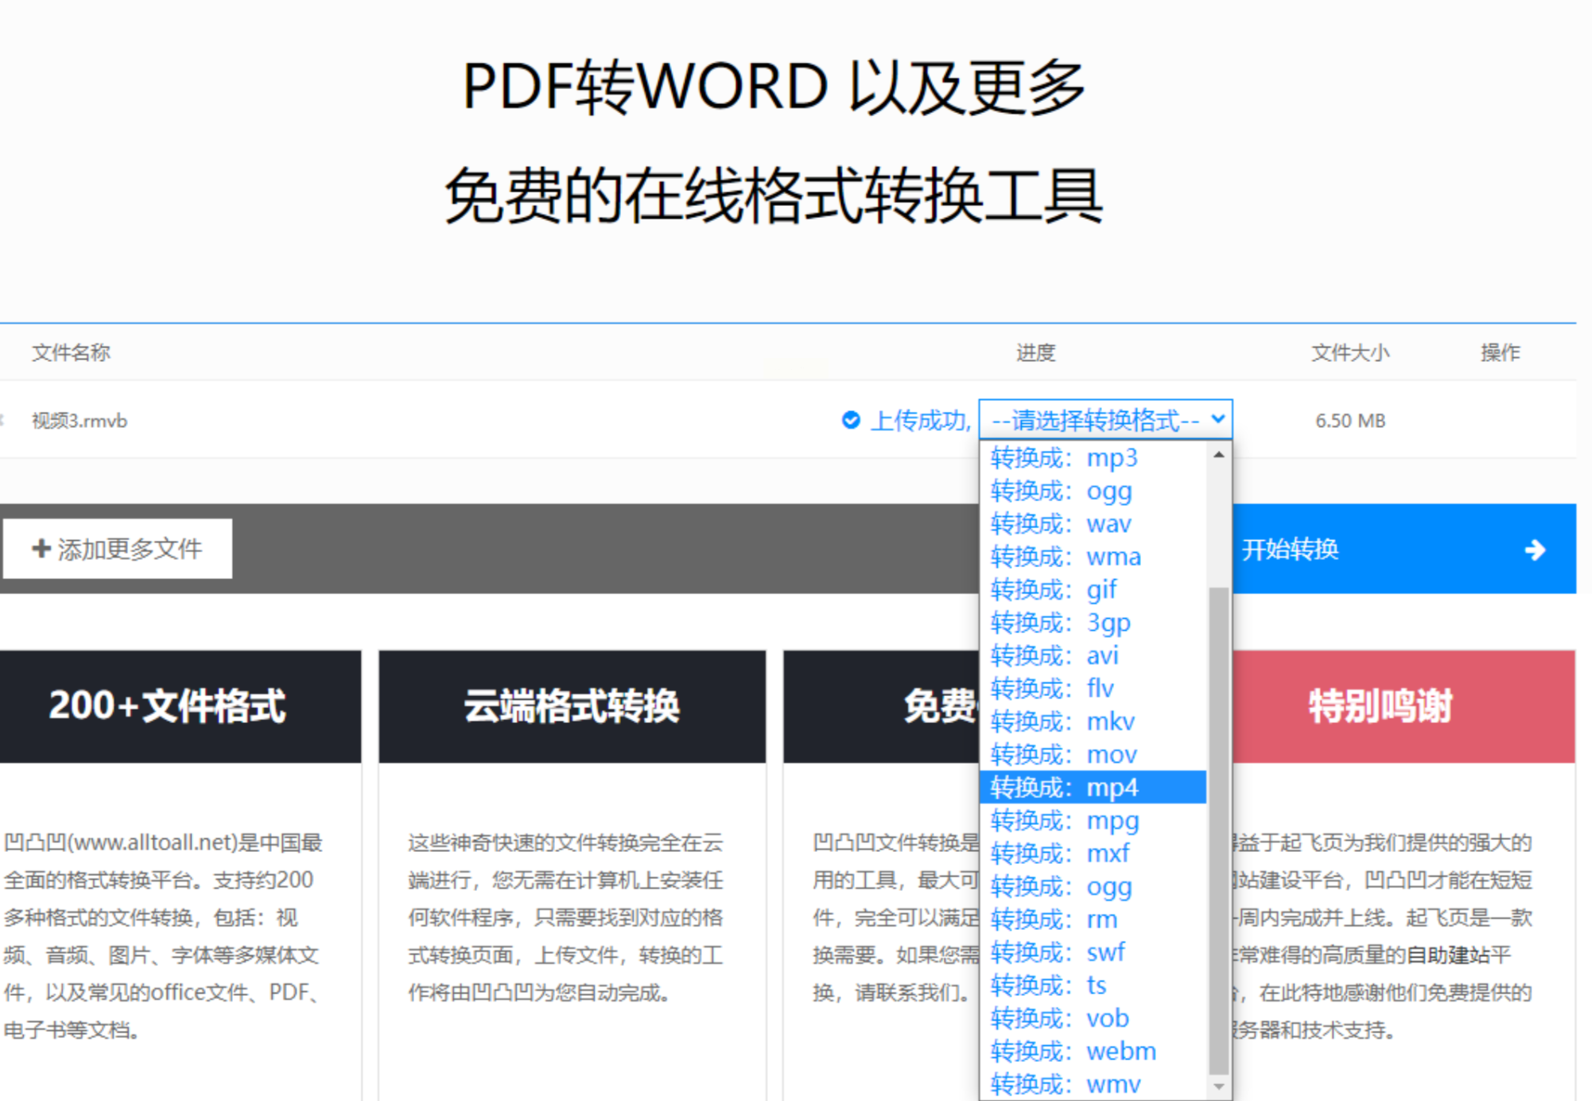Select 转换成: wav audio format
1592x1101 pixels.
coord(1093,524)
